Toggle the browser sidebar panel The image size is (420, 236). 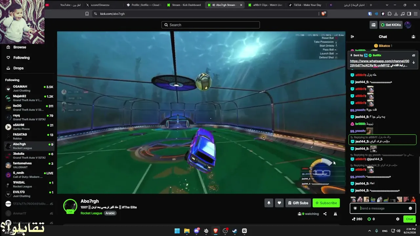(x=409, y=14)
